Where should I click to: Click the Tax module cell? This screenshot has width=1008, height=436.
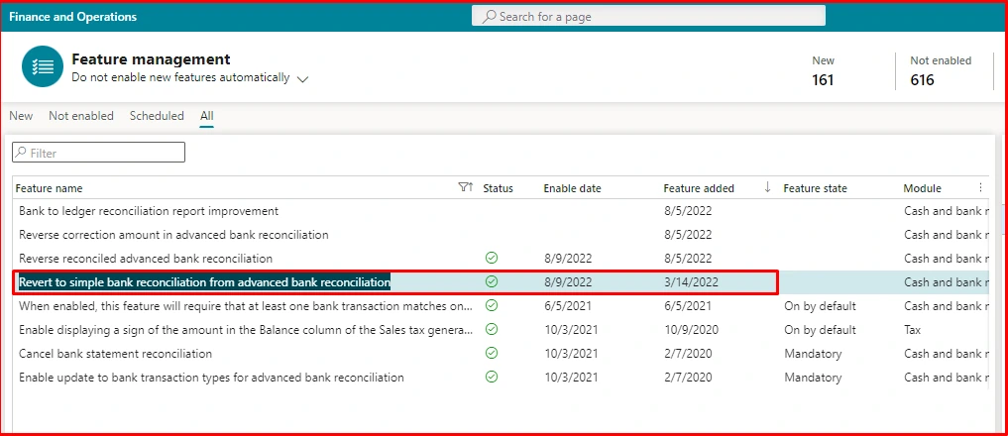tap(912, 330)
